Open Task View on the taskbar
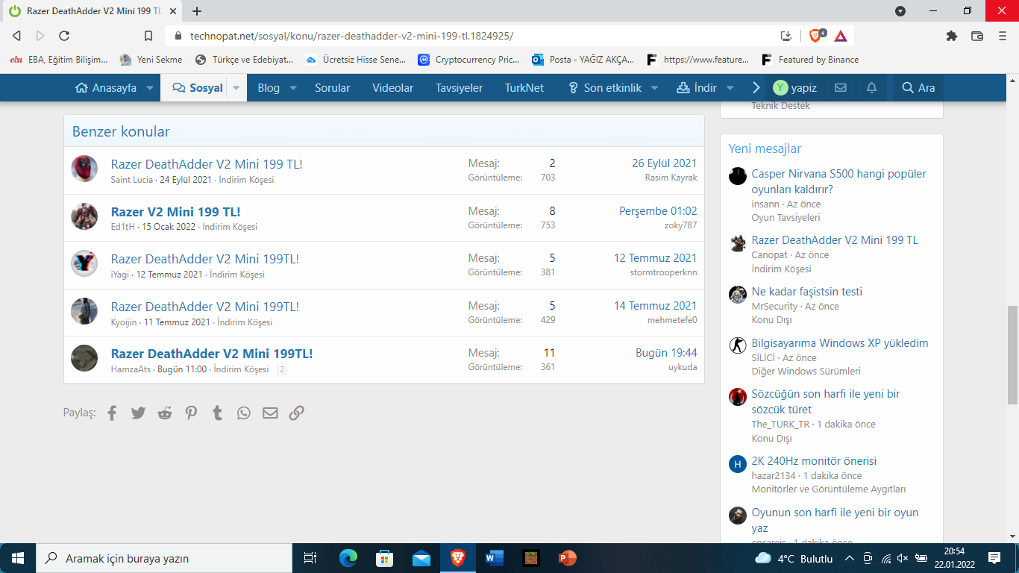Screen dimensions: 1019x573 [310, 557]
